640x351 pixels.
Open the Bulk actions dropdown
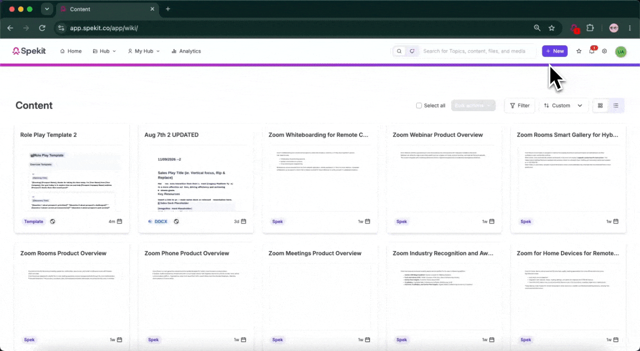click(x=473, y=106)
